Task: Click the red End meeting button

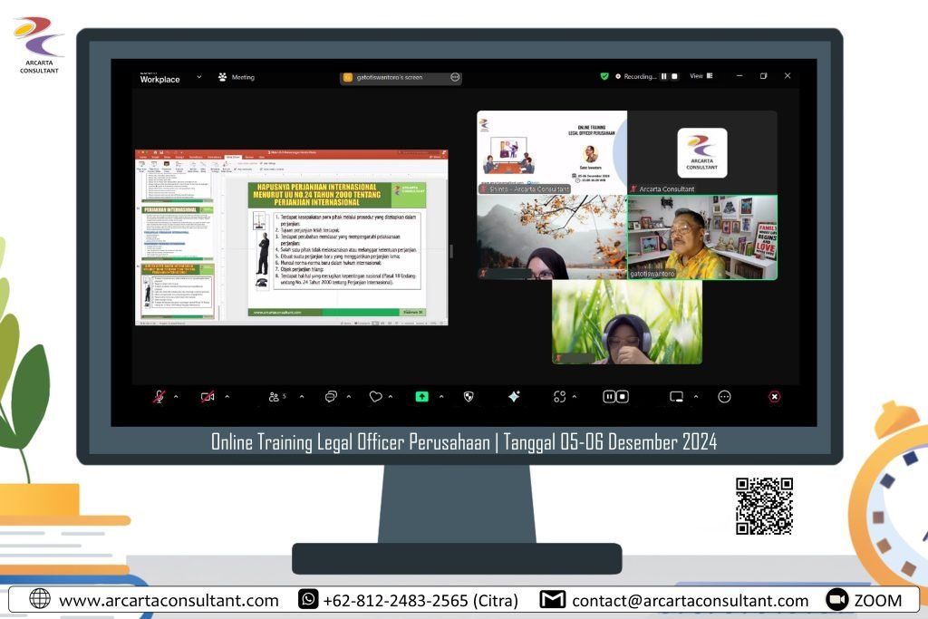Action: click(x=775, y=397)
